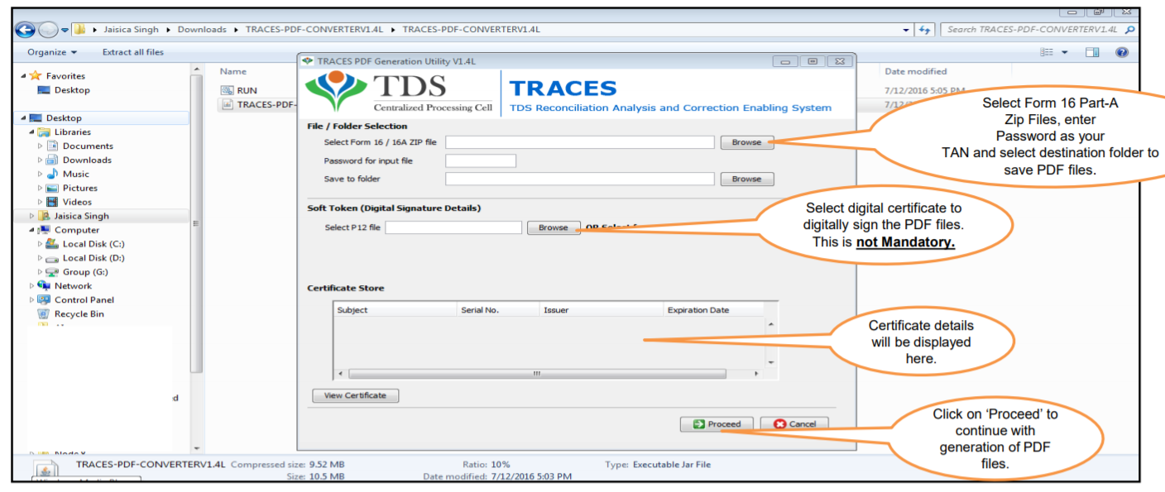Click the Cancel button
The image size is (1165, 492).
[x=793, y=423]
